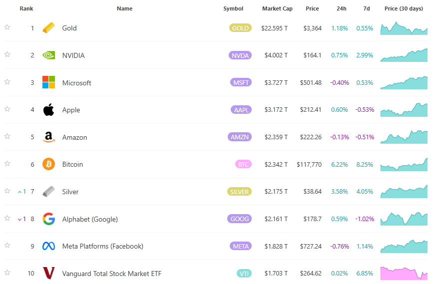The image size is (433, 284).
Task: Click Bitcoin's $2.342 T market cap
Action: tap(276, 165)
